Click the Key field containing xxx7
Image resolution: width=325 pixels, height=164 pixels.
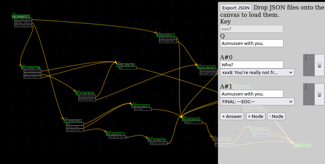pos(251,29)
